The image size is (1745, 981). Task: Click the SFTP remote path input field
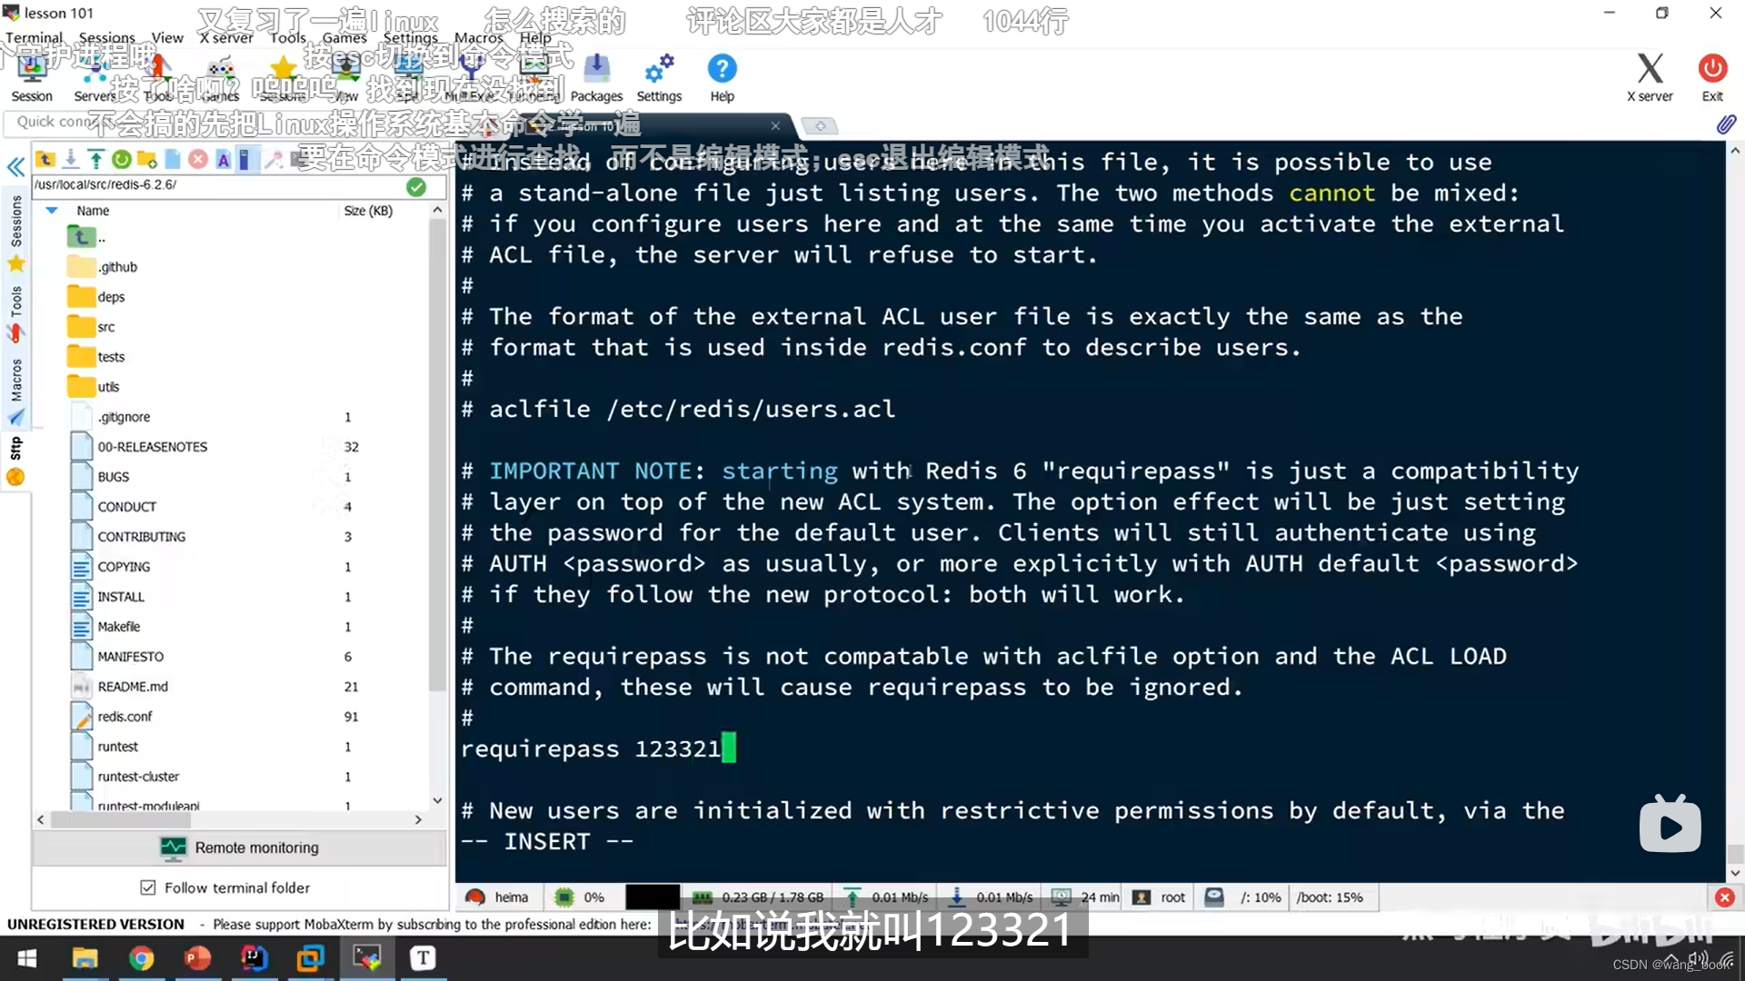point(216,184)
